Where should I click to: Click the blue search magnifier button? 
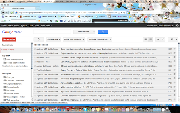tap(103, 32)
